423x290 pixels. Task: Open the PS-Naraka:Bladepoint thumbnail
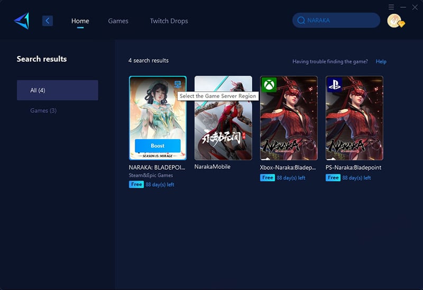pyautogui.click(x=354, y=118)
